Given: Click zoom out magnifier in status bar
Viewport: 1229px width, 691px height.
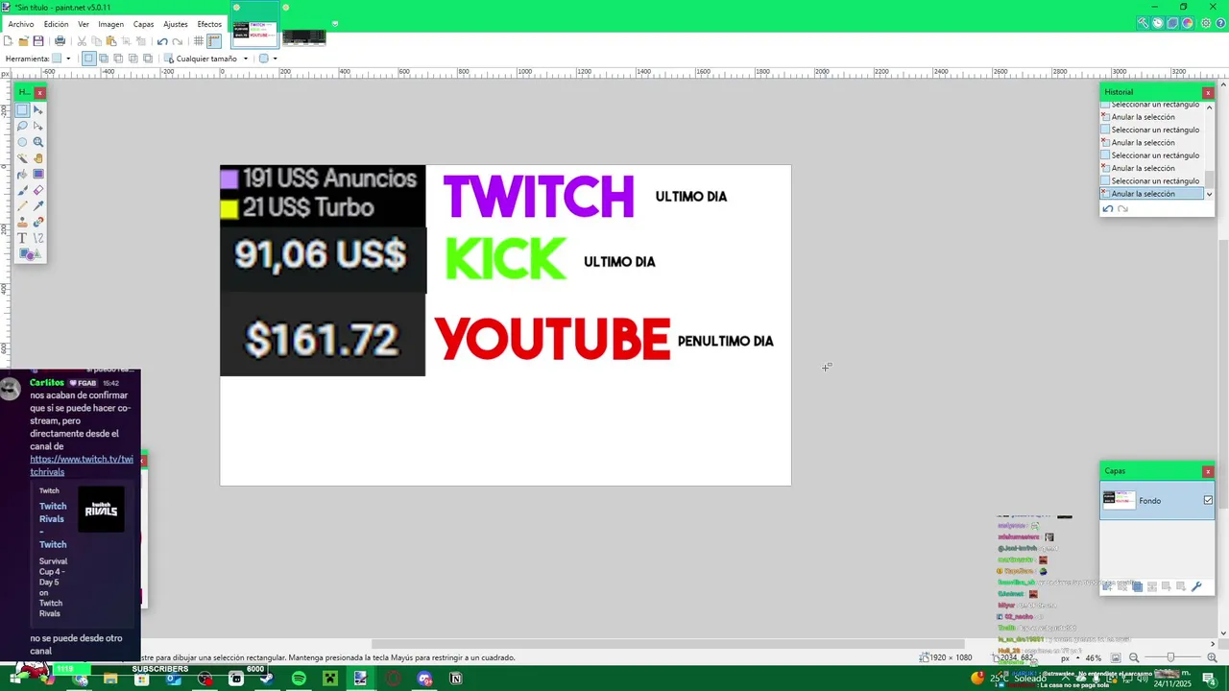Looking at the screenshot, I should [x=1134, y=657].
